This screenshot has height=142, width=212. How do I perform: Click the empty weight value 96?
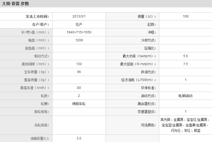pos(79,72)
